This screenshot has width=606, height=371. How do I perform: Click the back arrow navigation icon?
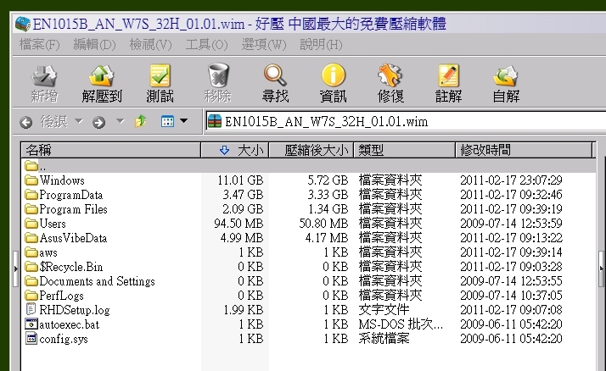26,123
